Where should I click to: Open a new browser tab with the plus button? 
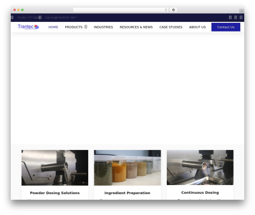pos(242,11)
